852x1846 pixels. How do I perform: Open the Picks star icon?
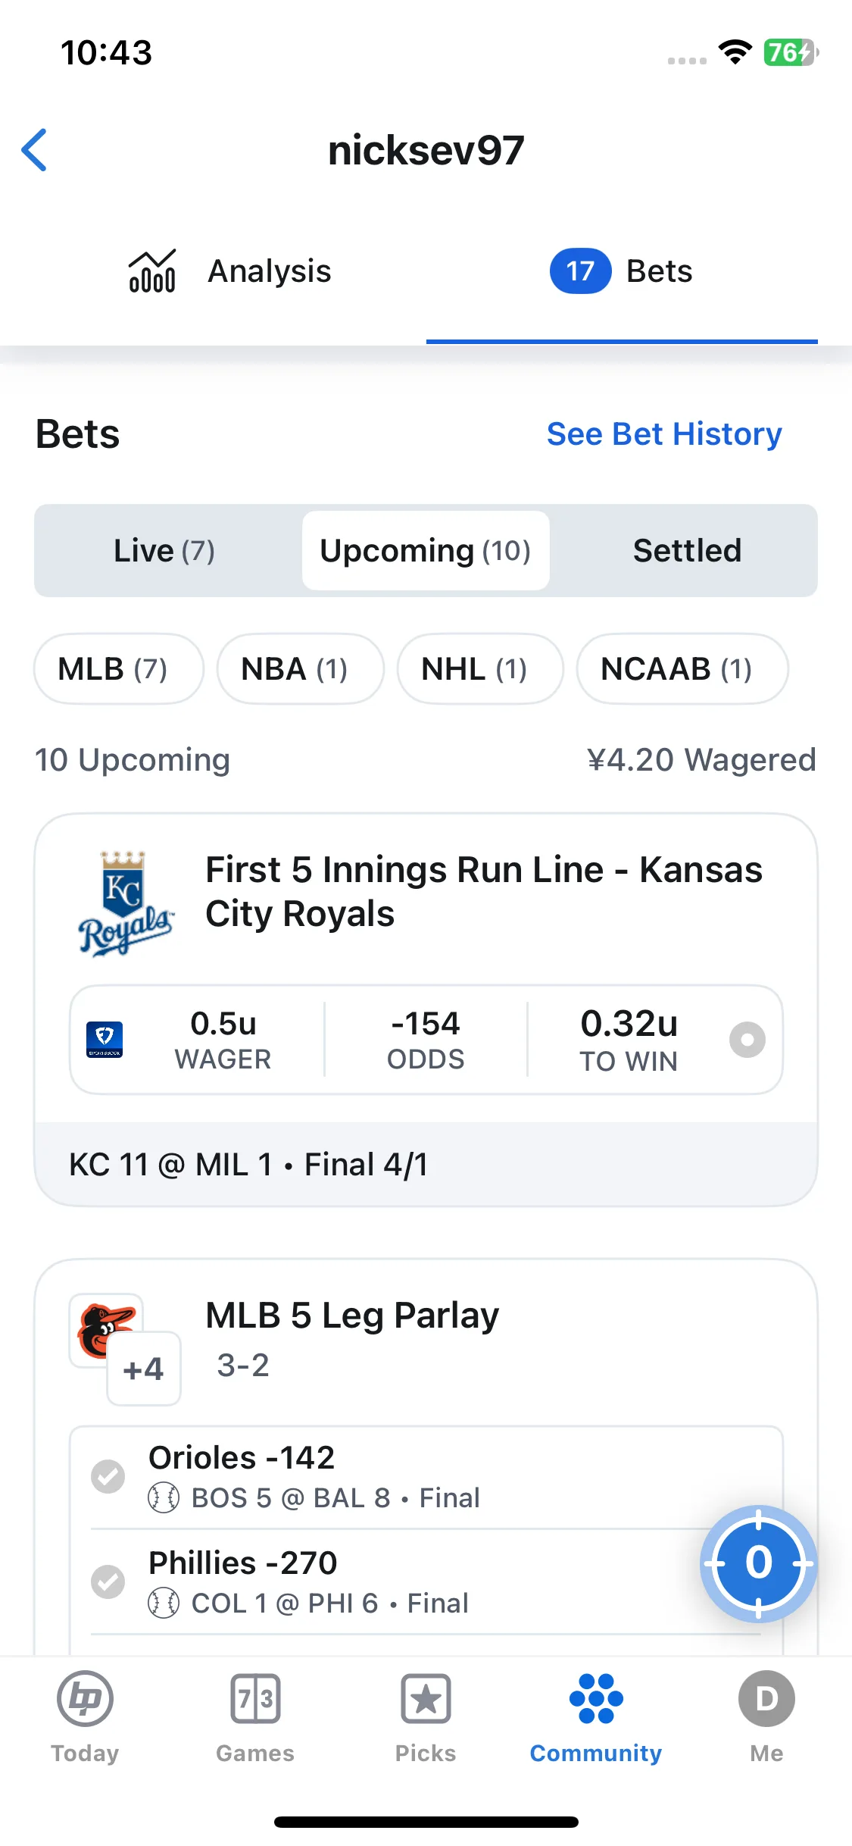point(426,1699)
